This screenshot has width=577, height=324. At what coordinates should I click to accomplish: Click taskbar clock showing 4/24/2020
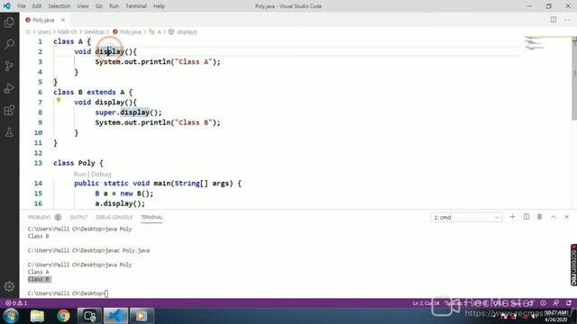point(556,316)
